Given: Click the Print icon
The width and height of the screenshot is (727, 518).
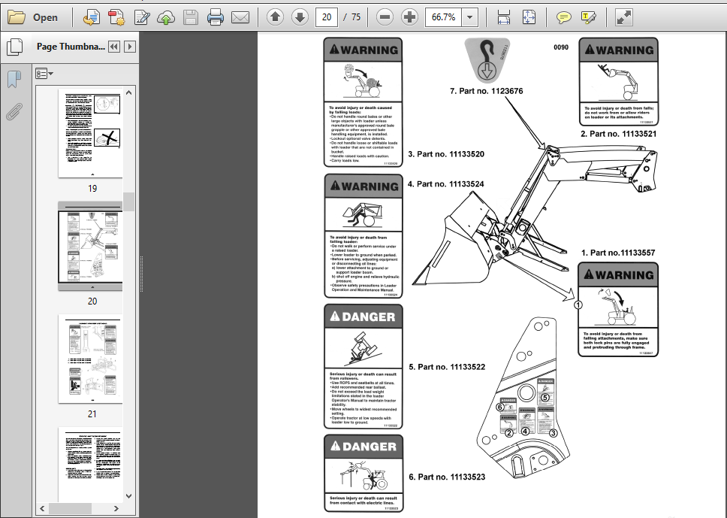Looking at the screenshot, I should (x=215, y=17).
